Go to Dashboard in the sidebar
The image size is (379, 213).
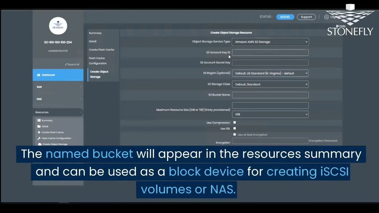click(58, 75)
